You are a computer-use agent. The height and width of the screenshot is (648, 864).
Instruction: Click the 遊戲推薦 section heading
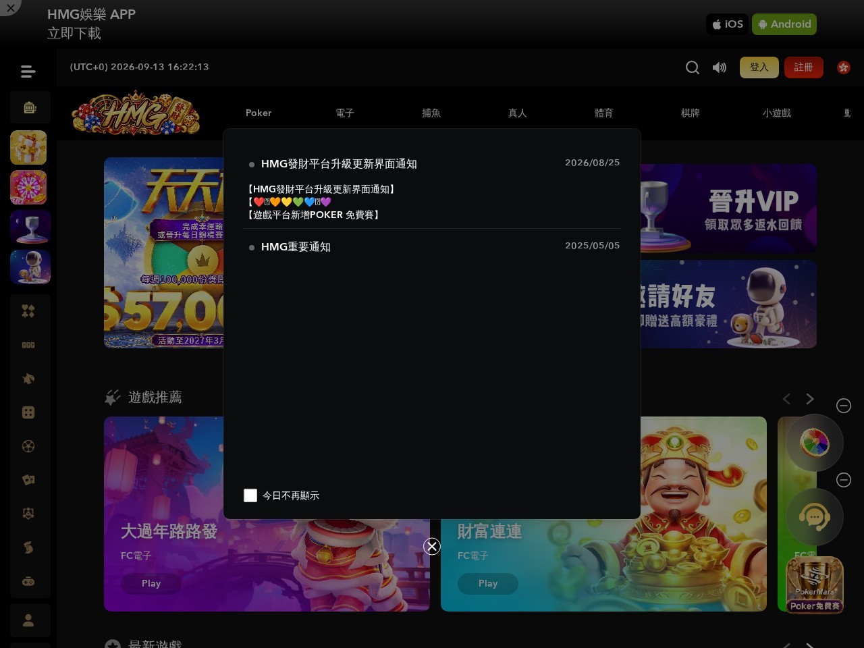point(155,397)
